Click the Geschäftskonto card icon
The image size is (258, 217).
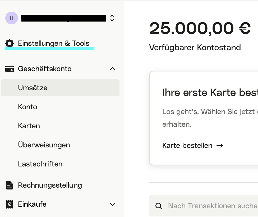tap(10, 69)
